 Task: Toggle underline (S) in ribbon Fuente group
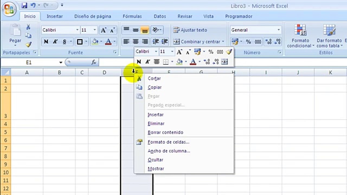coord(65,41)
